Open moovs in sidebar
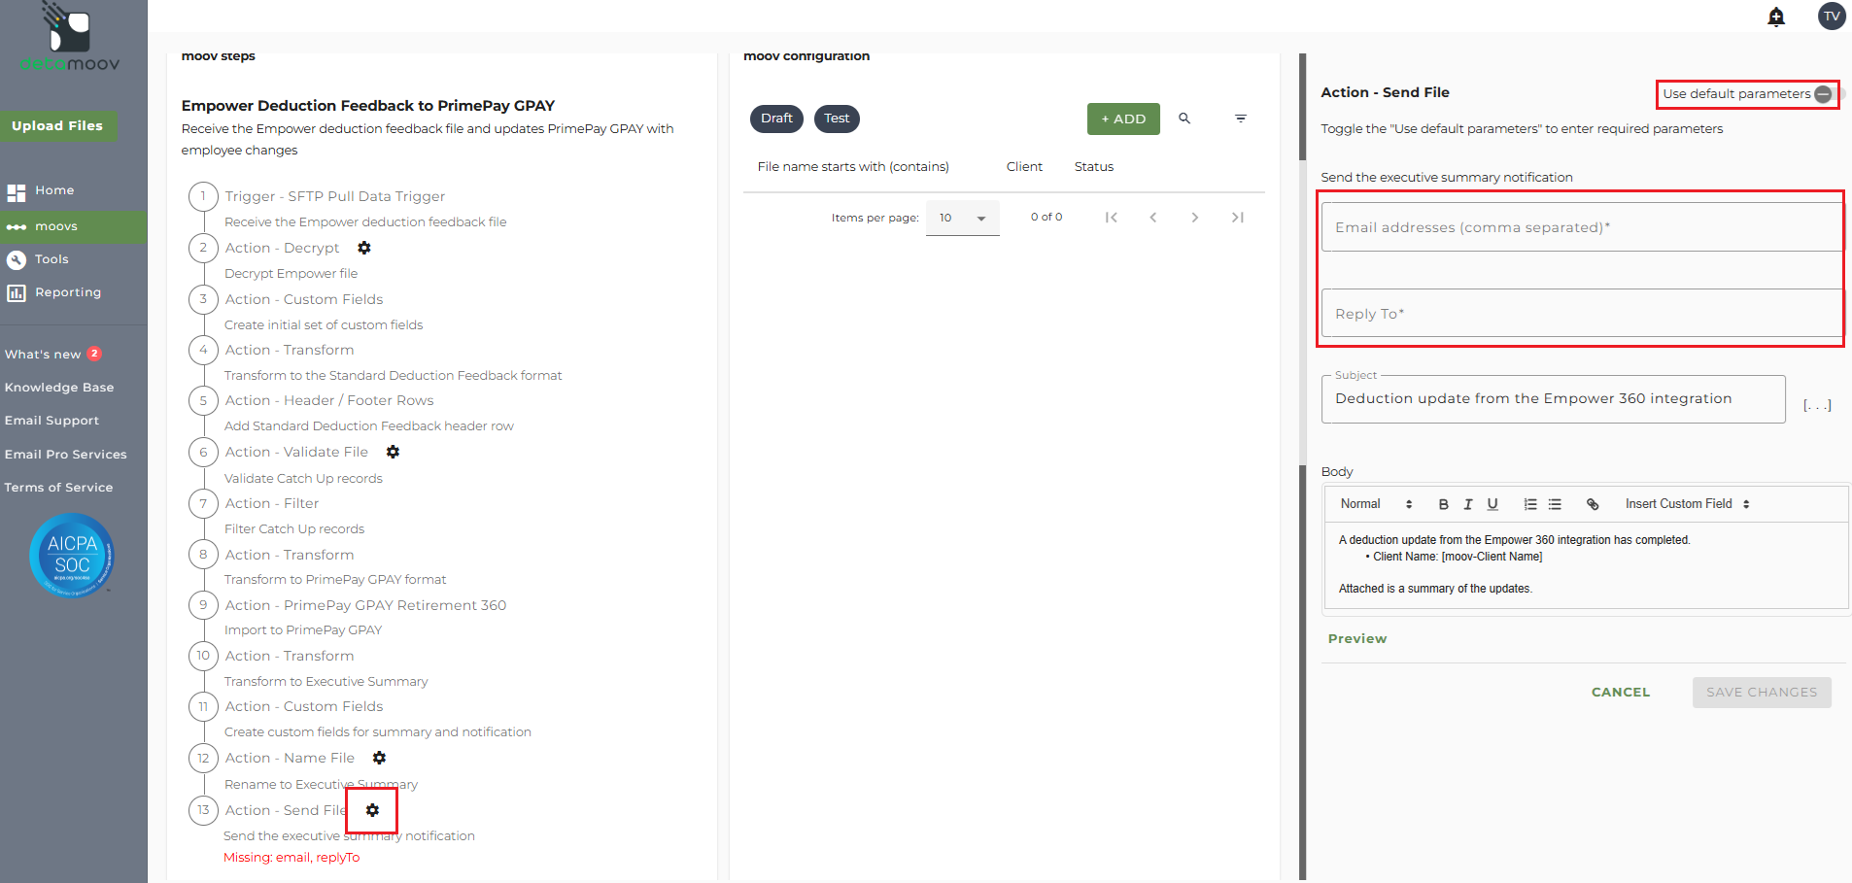 [74, 226]
